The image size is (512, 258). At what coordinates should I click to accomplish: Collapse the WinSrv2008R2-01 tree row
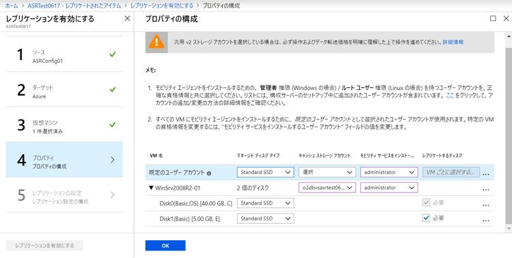click(x=151, y=188)
